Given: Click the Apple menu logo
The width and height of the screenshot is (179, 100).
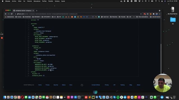Looking at the screenshot, I should point(3,1).
